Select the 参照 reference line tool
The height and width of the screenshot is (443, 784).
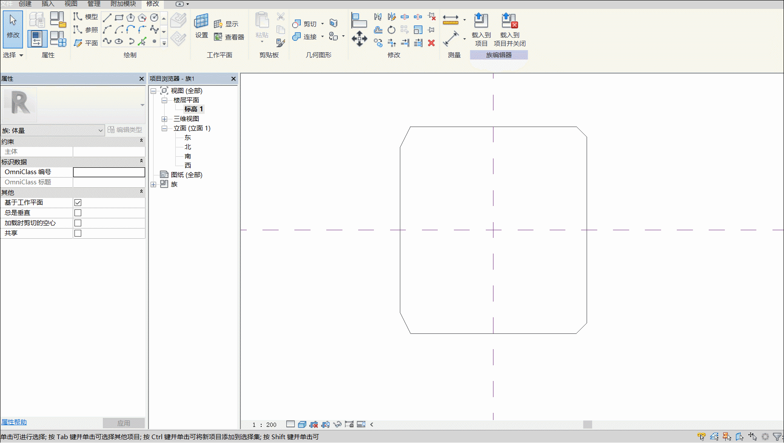(x=86, y=30)
